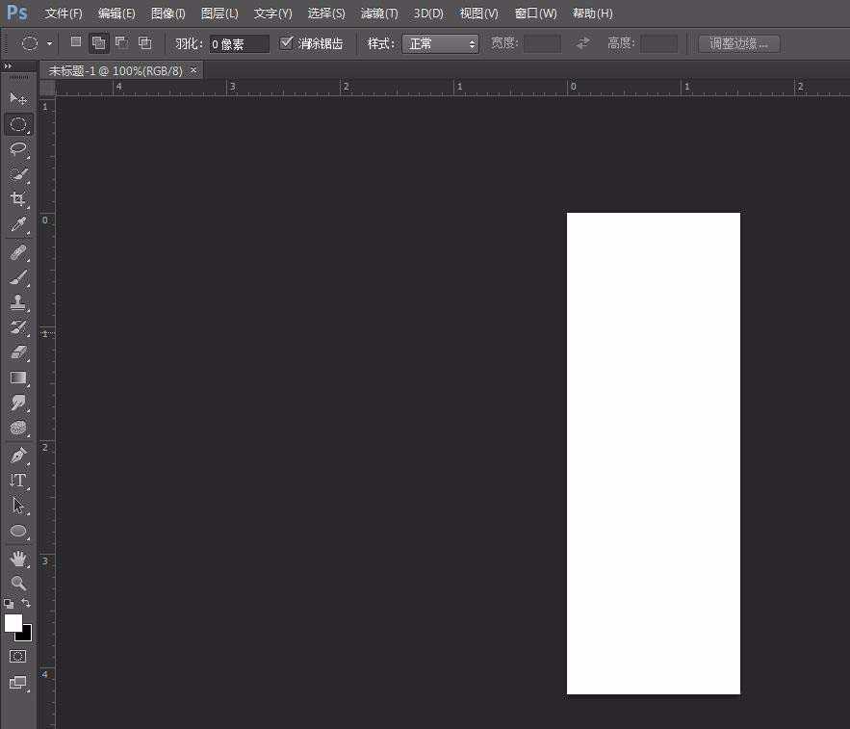Screen dimensions: 850x729
Task: Toggle Quick Mask mode icon
Action: [18, 656]
